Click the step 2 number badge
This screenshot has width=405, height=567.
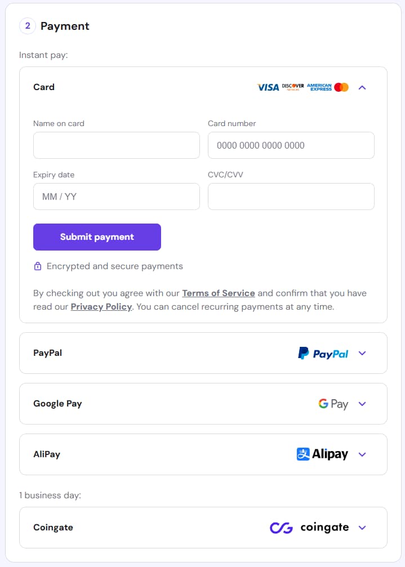coord(27,26)
